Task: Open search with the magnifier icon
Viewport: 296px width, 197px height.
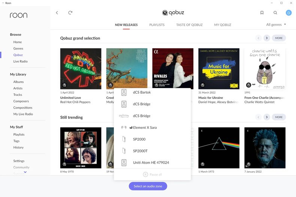Action: click(x=275, y=13)
